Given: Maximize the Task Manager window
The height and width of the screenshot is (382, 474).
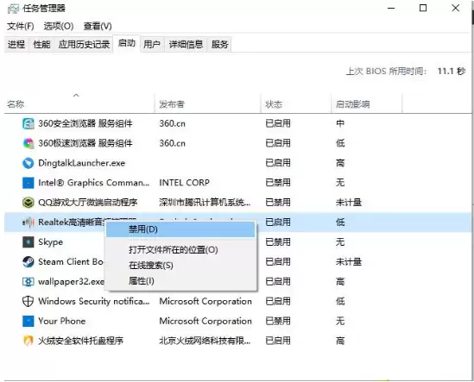Looking at the screenshot, I should click(423, 8).
